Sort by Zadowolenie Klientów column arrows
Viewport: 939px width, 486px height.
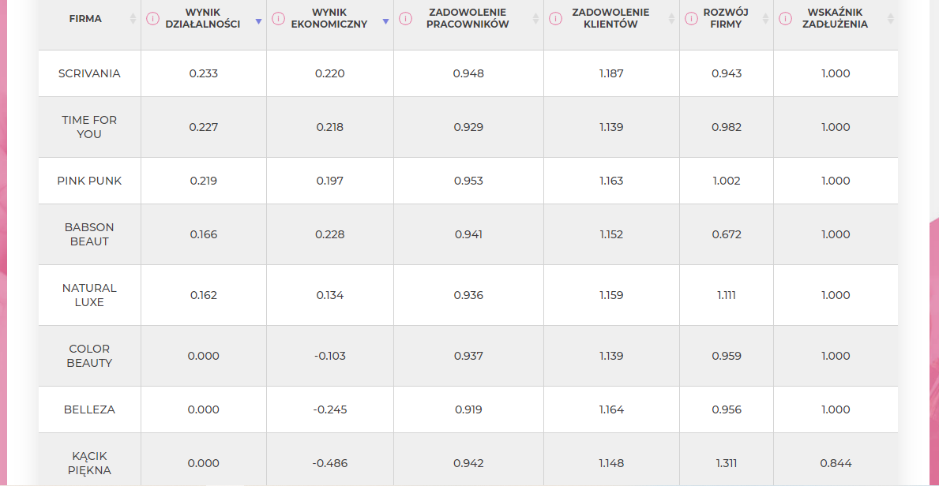672,19
